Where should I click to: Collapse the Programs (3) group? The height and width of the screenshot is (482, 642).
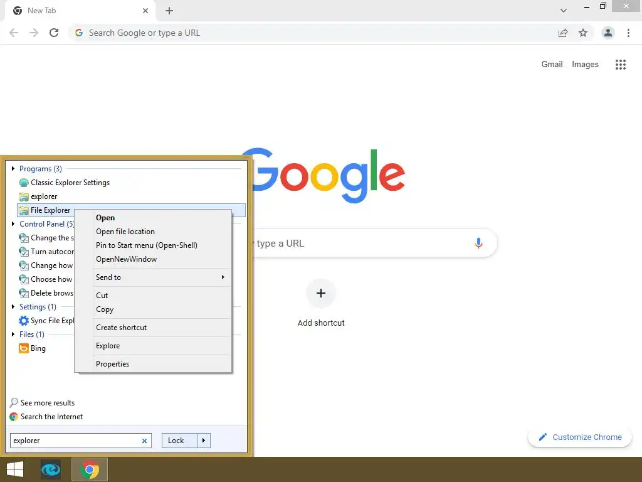[x=13, y=169]
